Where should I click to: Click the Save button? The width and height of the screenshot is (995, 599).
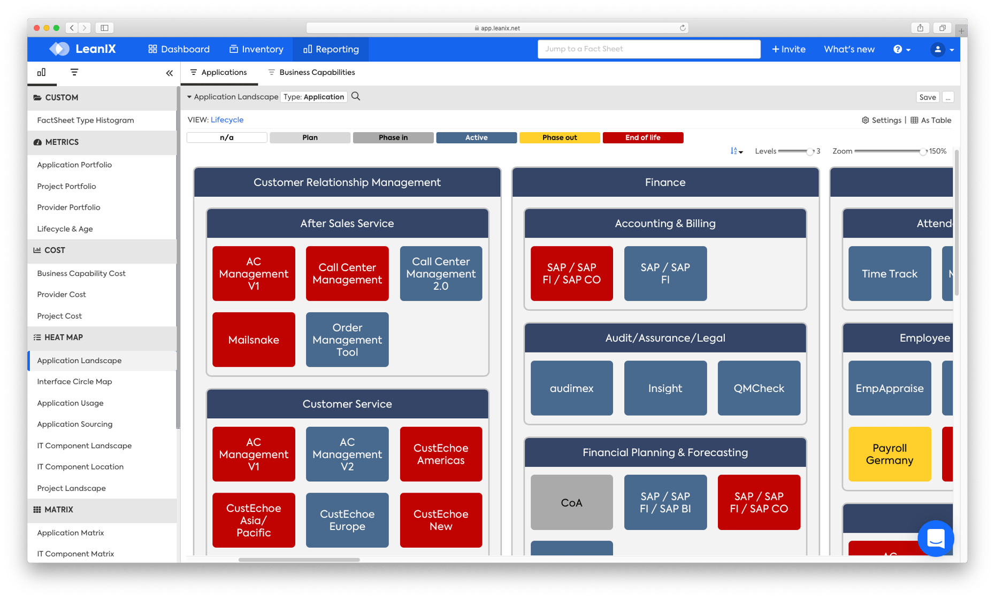click(928, 97)
